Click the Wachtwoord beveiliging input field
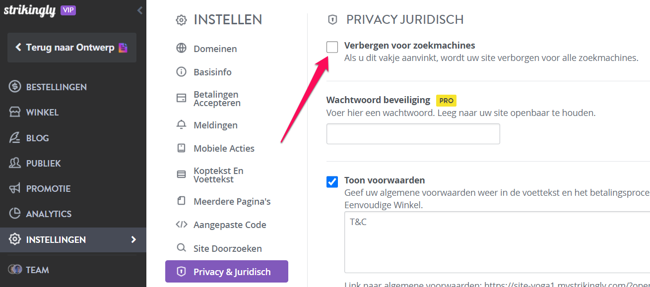Image resolution: width=650 pixels, height=287 pixels. [x=413, y=134]
